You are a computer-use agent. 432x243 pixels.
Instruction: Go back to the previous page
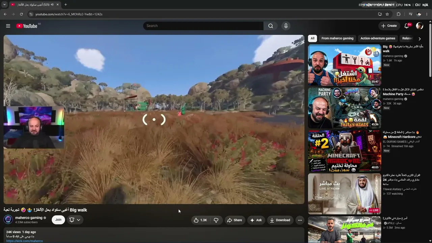[5, 14]
